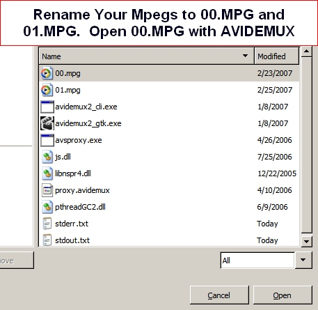Select the 01.mpg file name
Screen dimensions: 318x310
67,90
